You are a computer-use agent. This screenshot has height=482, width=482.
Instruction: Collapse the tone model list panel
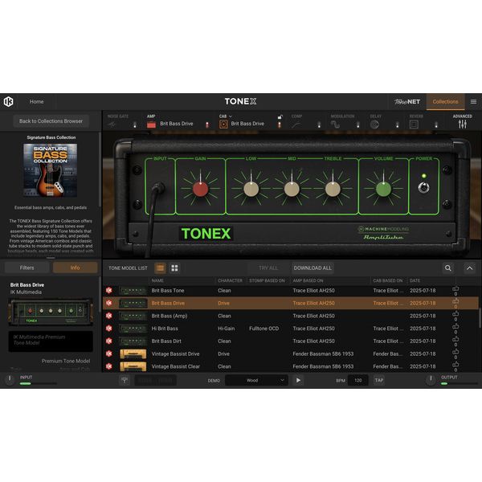coord(470,268)
